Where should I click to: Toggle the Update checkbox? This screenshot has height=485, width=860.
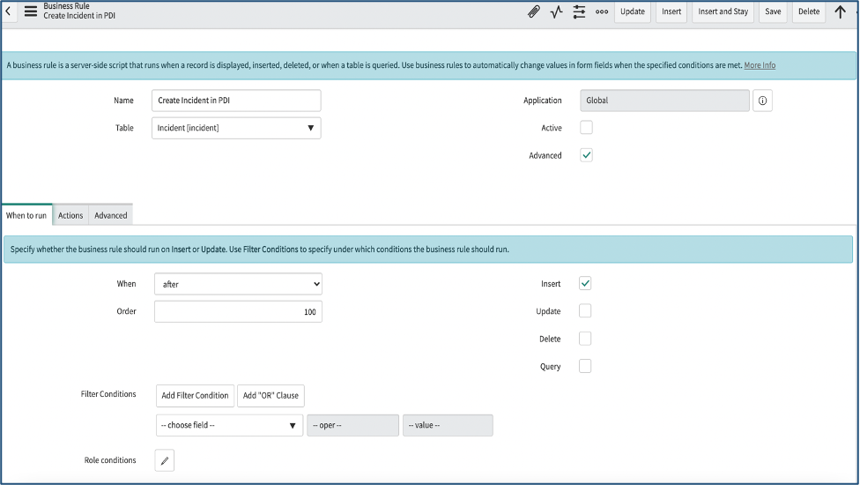coord(585,311)
